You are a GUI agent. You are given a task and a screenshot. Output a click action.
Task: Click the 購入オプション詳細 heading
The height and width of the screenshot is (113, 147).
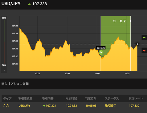pos(15,84)
